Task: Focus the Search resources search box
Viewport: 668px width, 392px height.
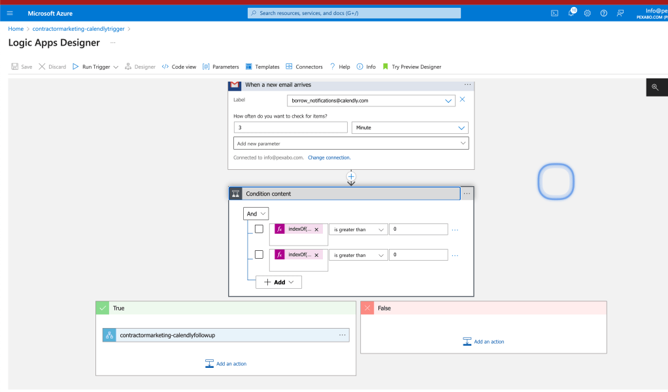Action: pyautogui.click(x=354, y=13)
